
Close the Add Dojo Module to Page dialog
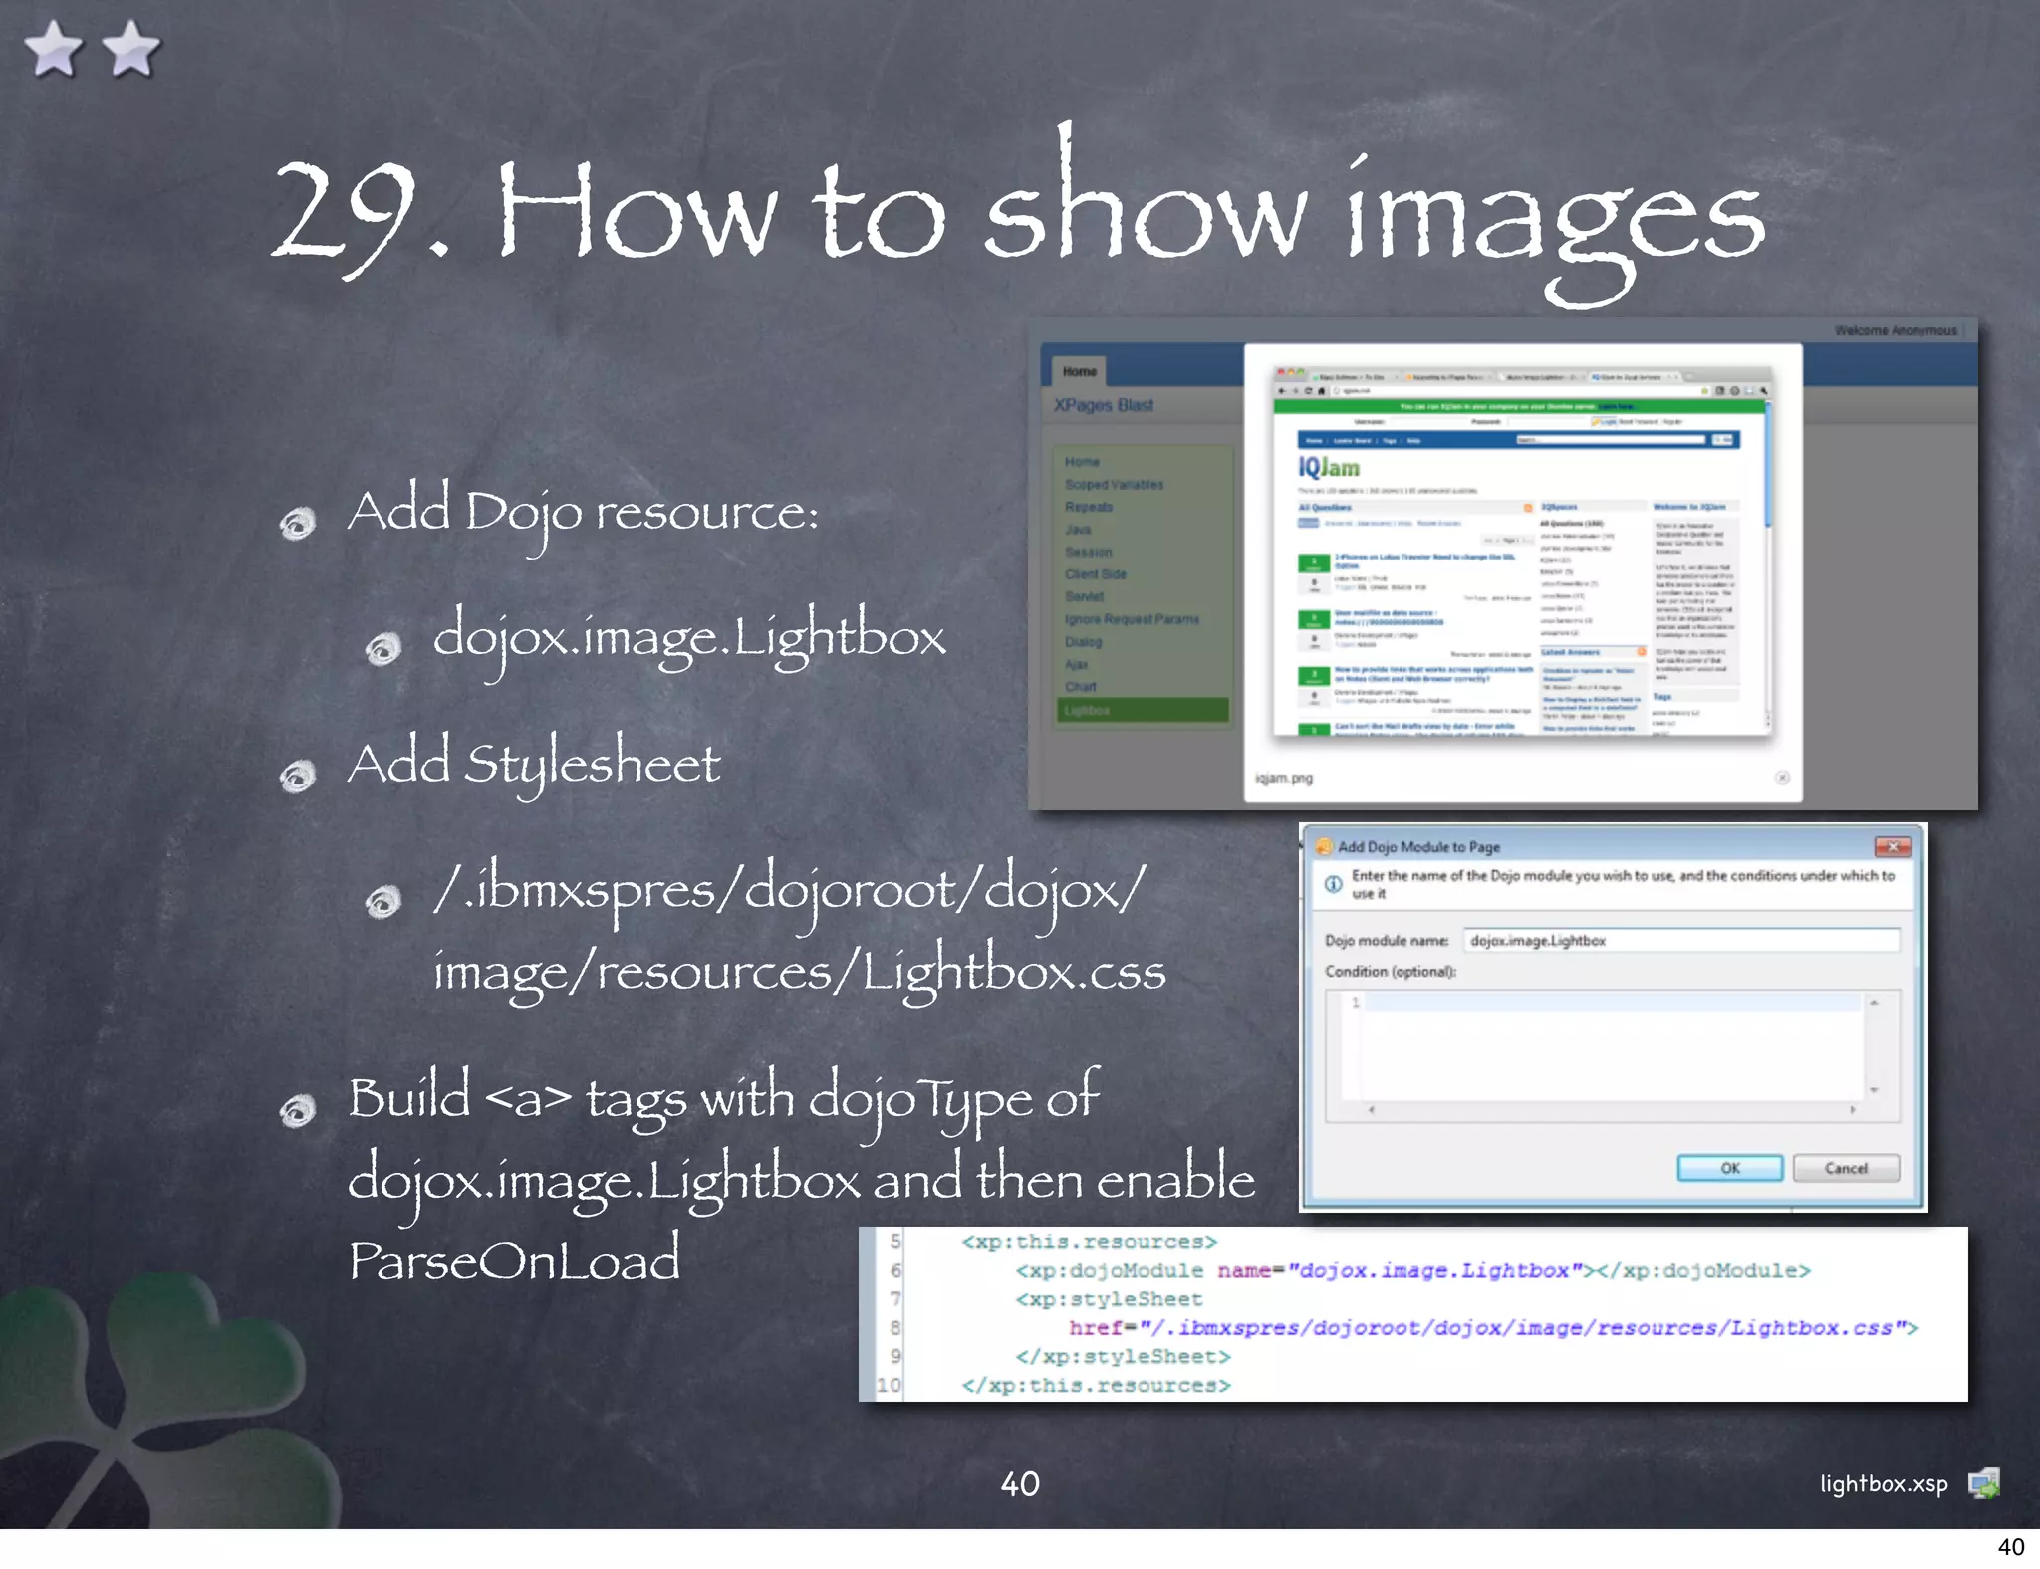coord(1893,846)
